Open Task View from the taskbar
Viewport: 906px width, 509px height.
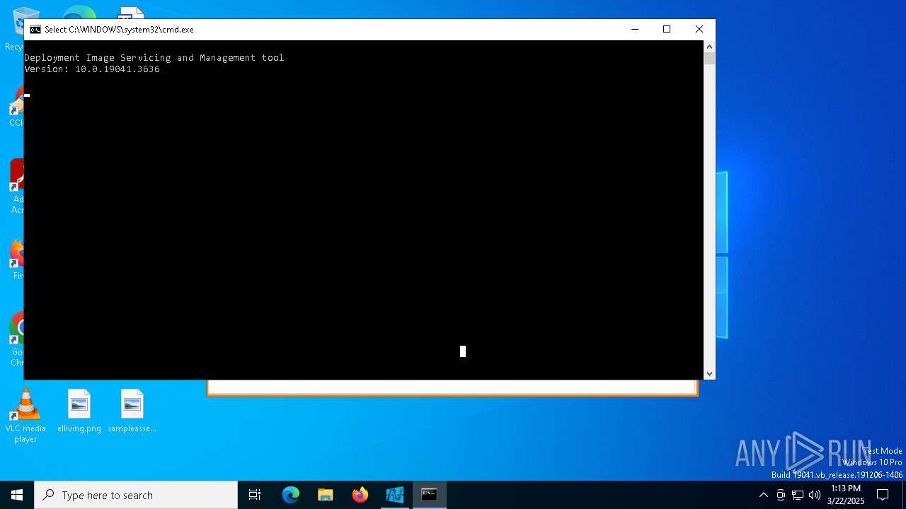tap(255, 495)
